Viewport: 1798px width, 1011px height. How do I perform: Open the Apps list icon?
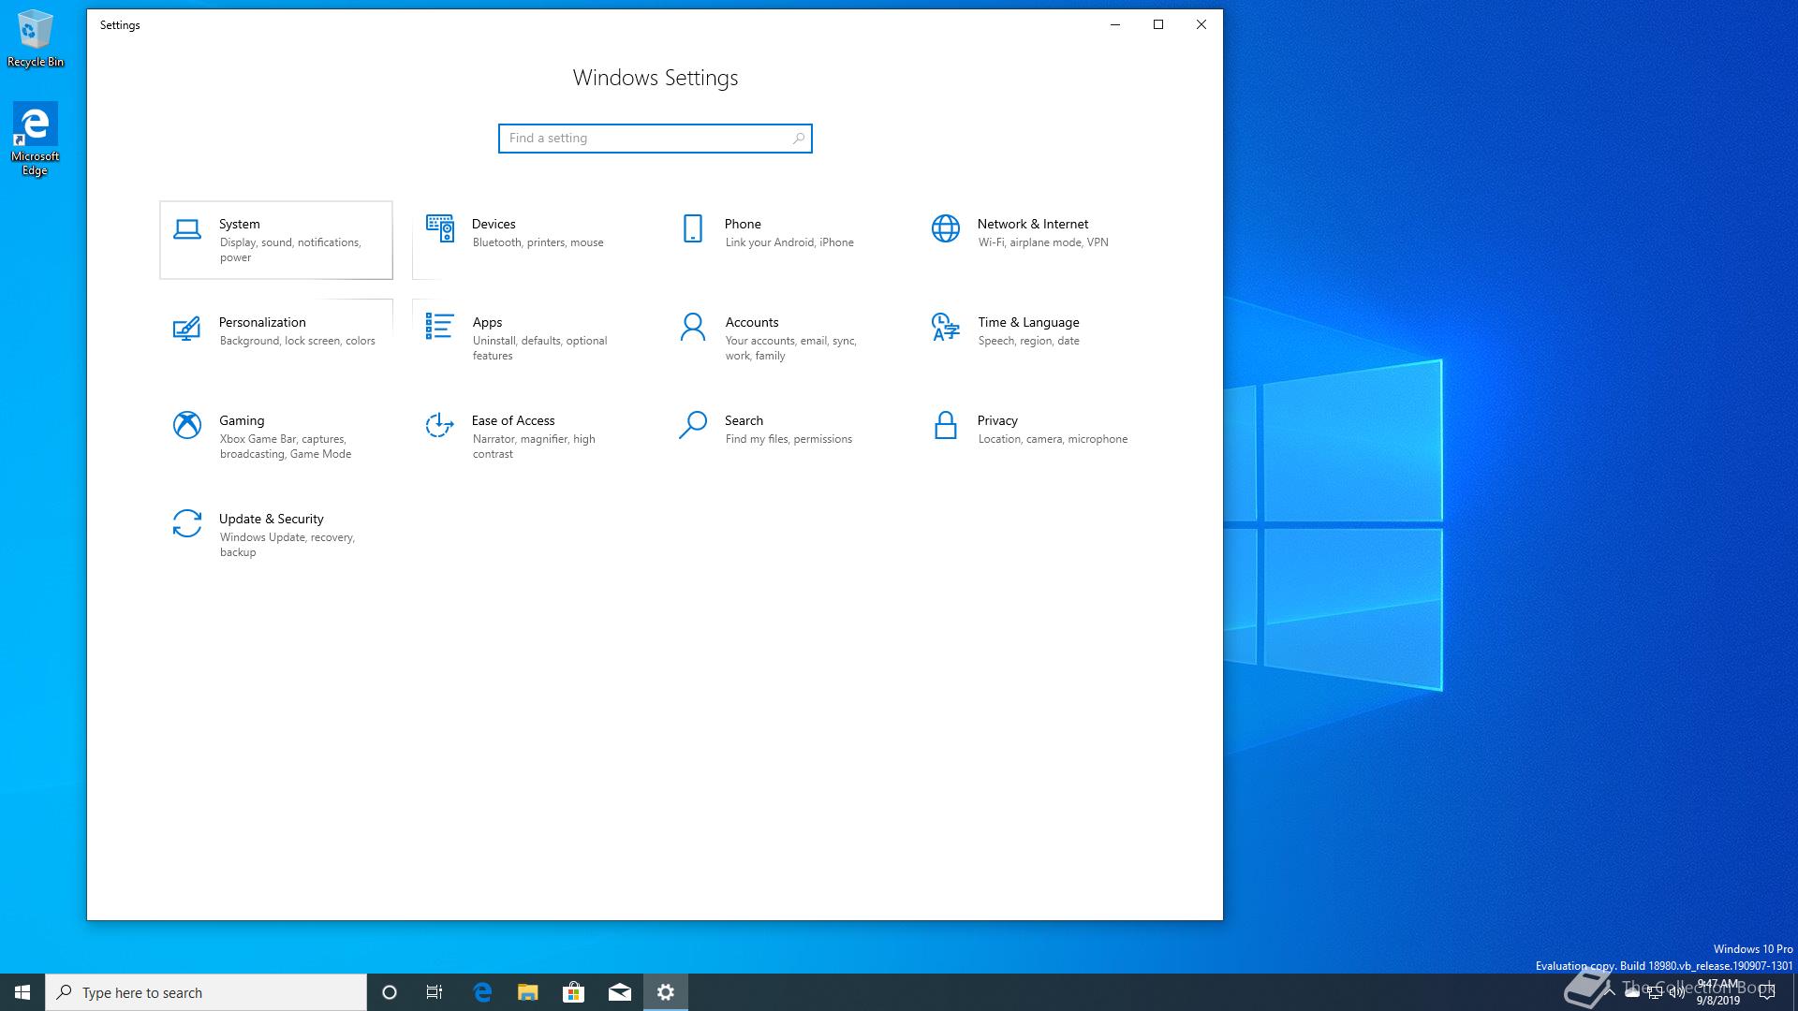click(439, 326)
